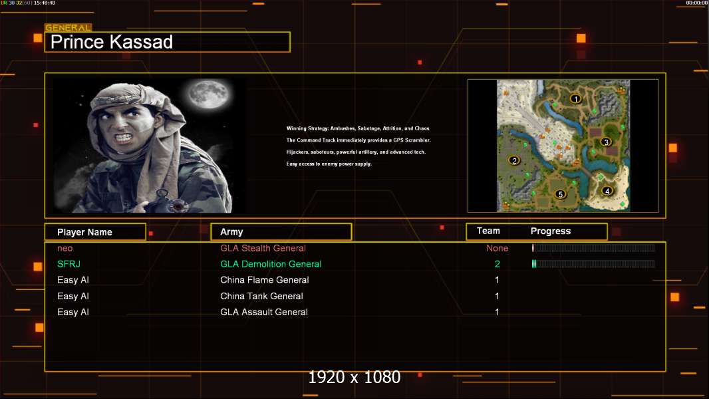Image resolution: width=709 pixels, height=399 pixels.
Task: Click Easy AI name beside GLA Assault General
Action: [x=72, y=312]
